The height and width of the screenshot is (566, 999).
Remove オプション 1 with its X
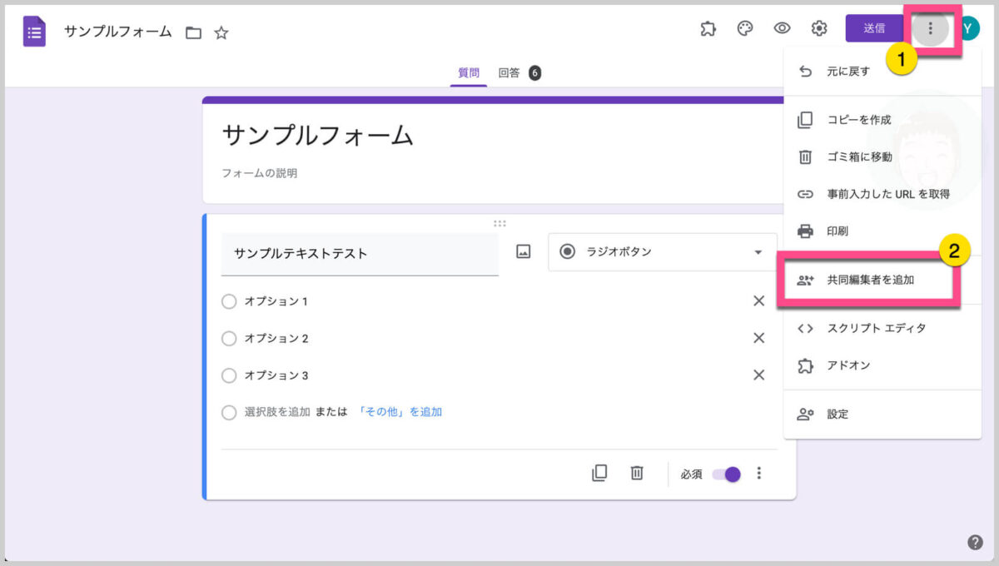pos(758,301)
